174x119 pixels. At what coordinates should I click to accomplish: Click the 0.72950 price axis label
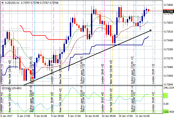tap(168, 76)
